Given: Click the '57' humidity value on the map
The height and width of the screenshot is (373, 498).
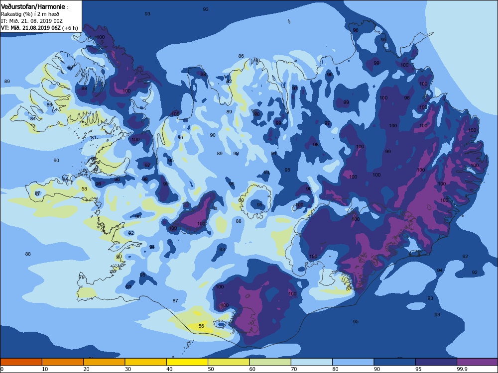Looking at the screenshot, I should pos(349,288).
